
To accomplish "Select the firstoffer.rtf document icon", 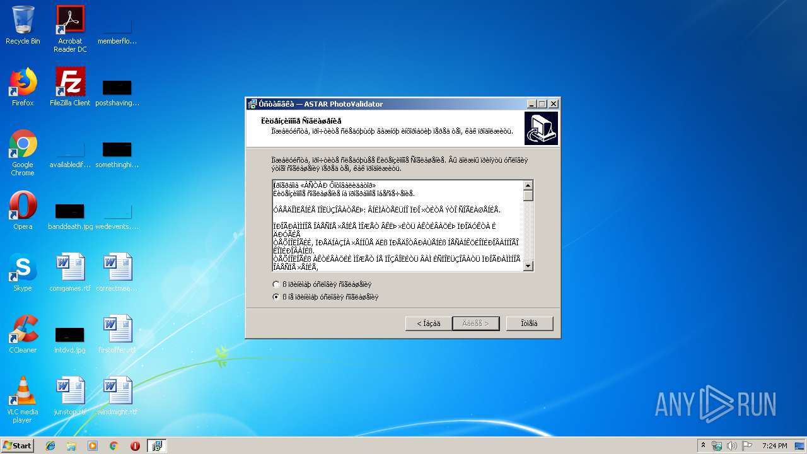I will point(117,334).
